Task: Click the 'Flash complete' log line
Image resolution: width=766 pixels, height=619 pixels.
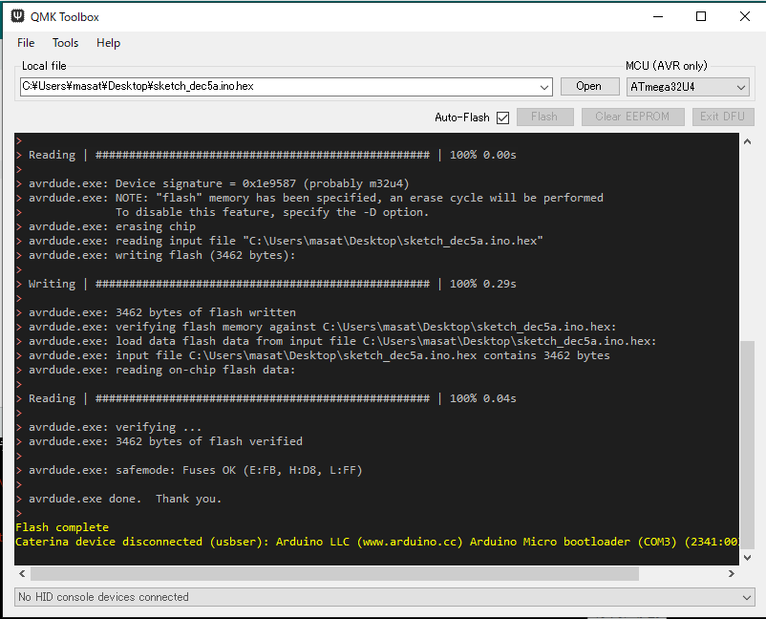Action: (x=62, y=527)
